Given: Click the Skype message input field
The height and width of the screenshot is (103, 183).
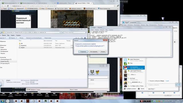Looking at the screenshot, I should tap(161, 85).
